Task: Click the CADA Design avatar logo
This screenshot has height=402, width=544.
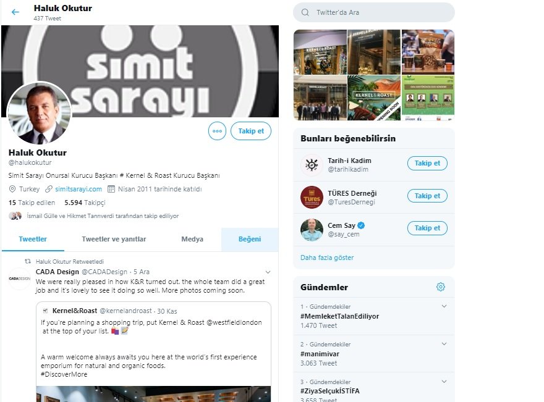Action: 19,278
